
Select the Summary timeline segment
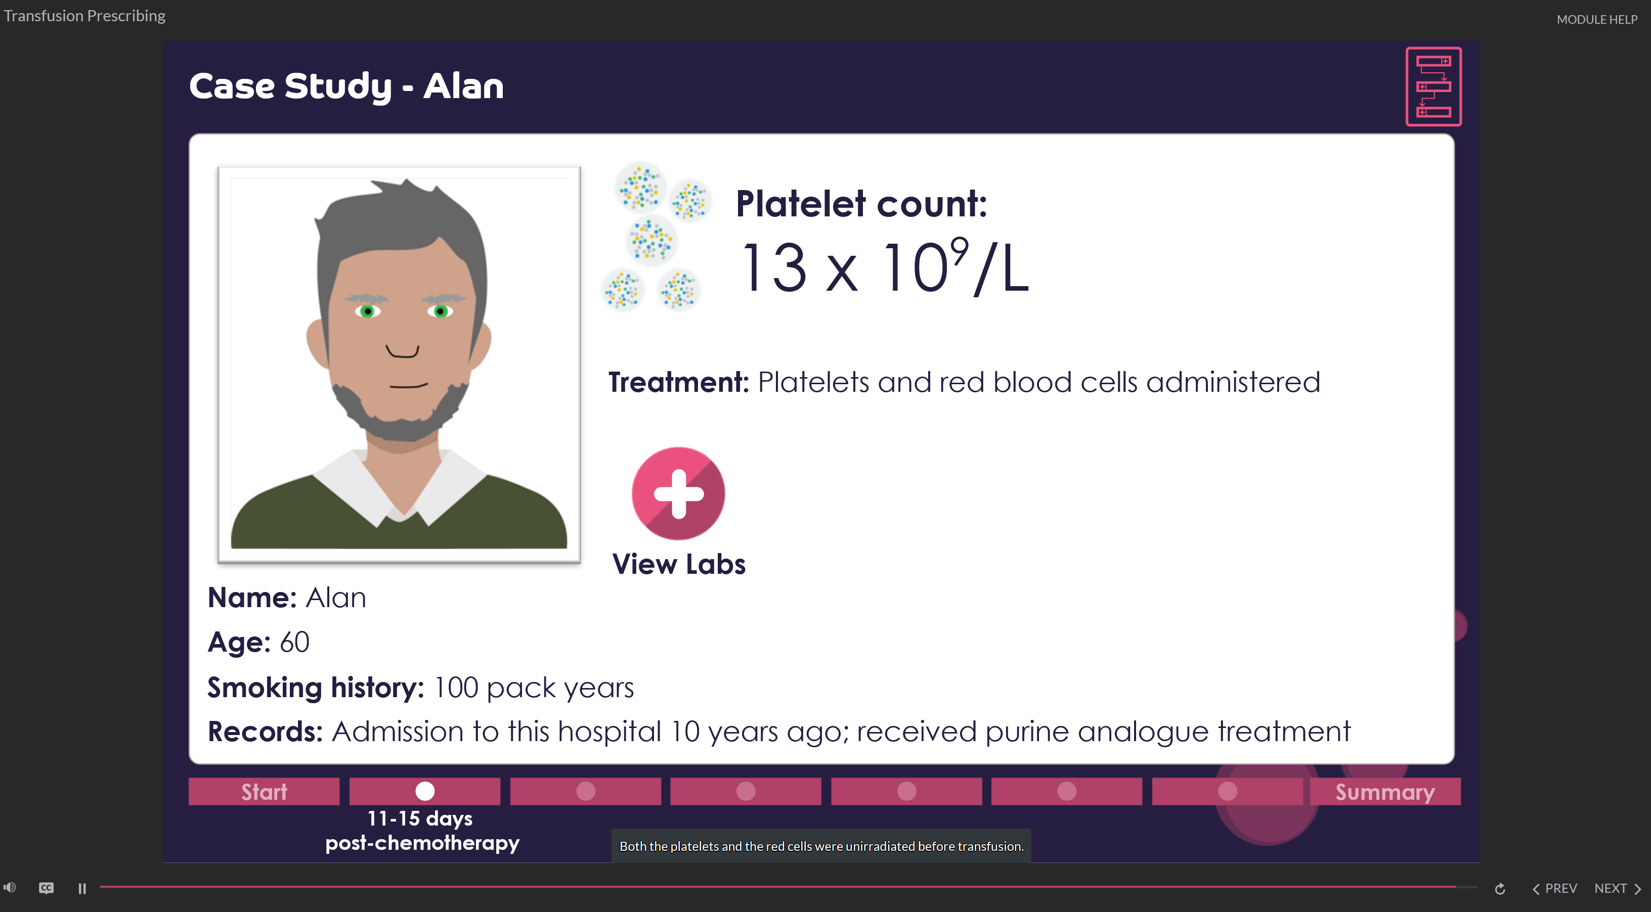[1384, 792]
